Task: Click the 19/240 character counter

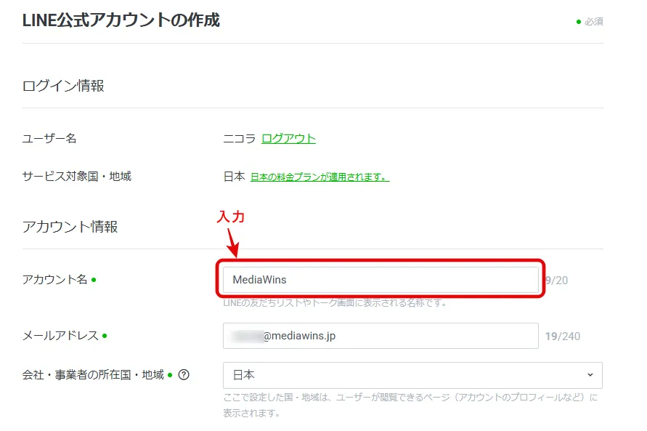Action: (x=563, y=336)
